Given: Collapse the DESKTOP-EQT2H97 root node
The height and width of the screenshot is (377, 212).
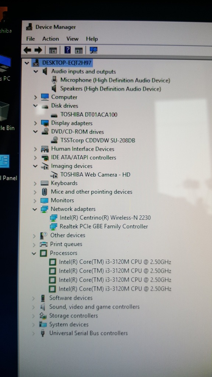Looking at the screenshot, I should pos(27,63).
